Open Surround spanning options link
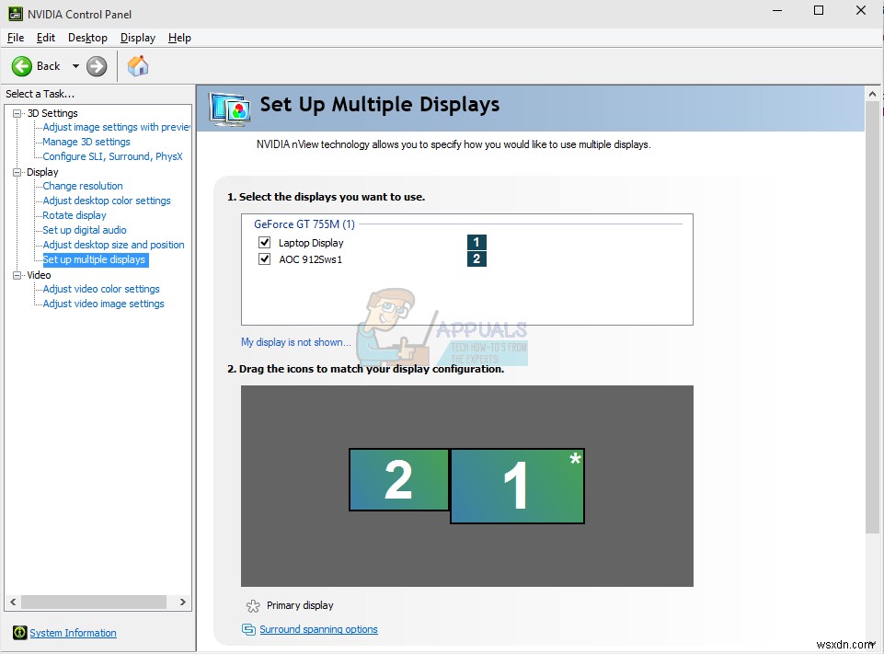 coord(318,629)
